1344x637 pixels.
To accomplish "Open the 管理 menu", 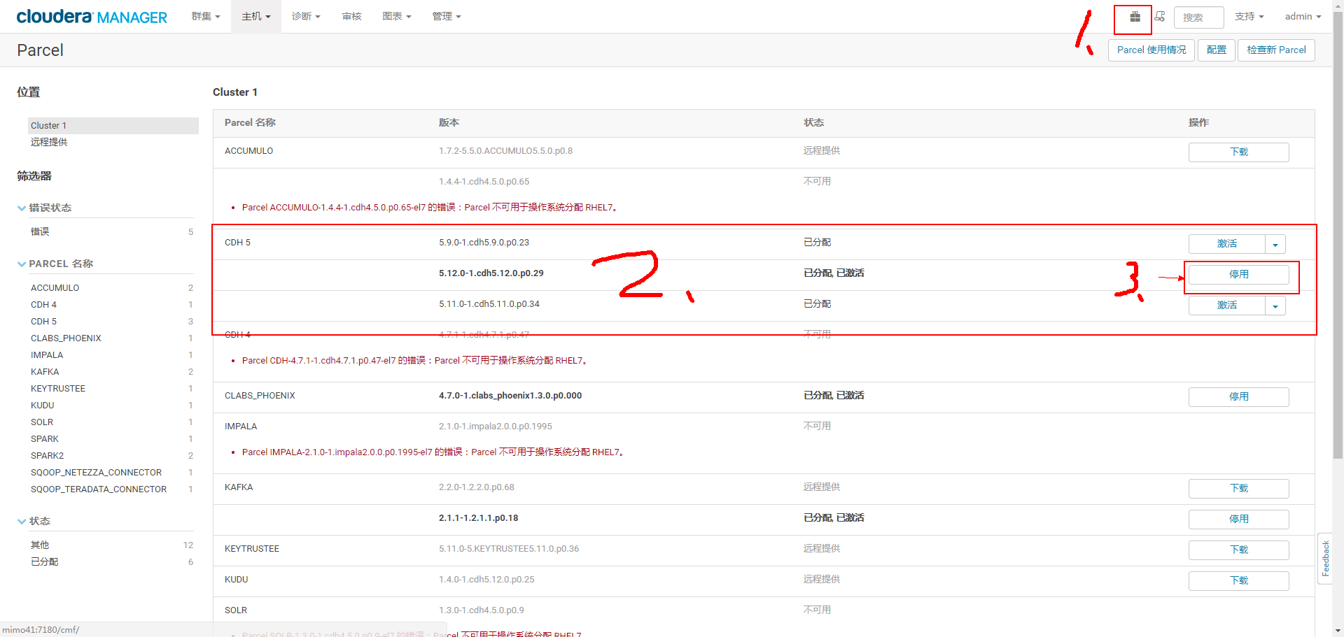I will tap(447, 16).
